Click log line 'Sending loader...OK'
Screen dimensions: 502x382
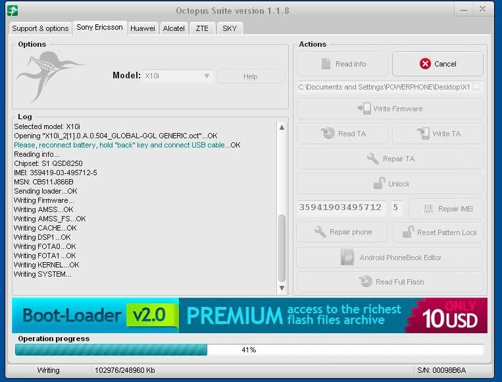[45, 191]
